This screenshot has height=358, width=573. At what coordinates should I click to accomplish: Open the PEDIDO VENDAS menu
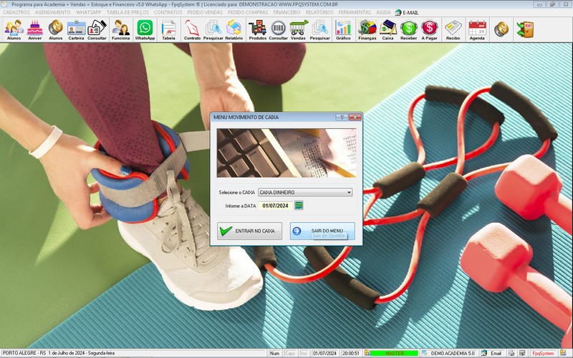(205, 12)
